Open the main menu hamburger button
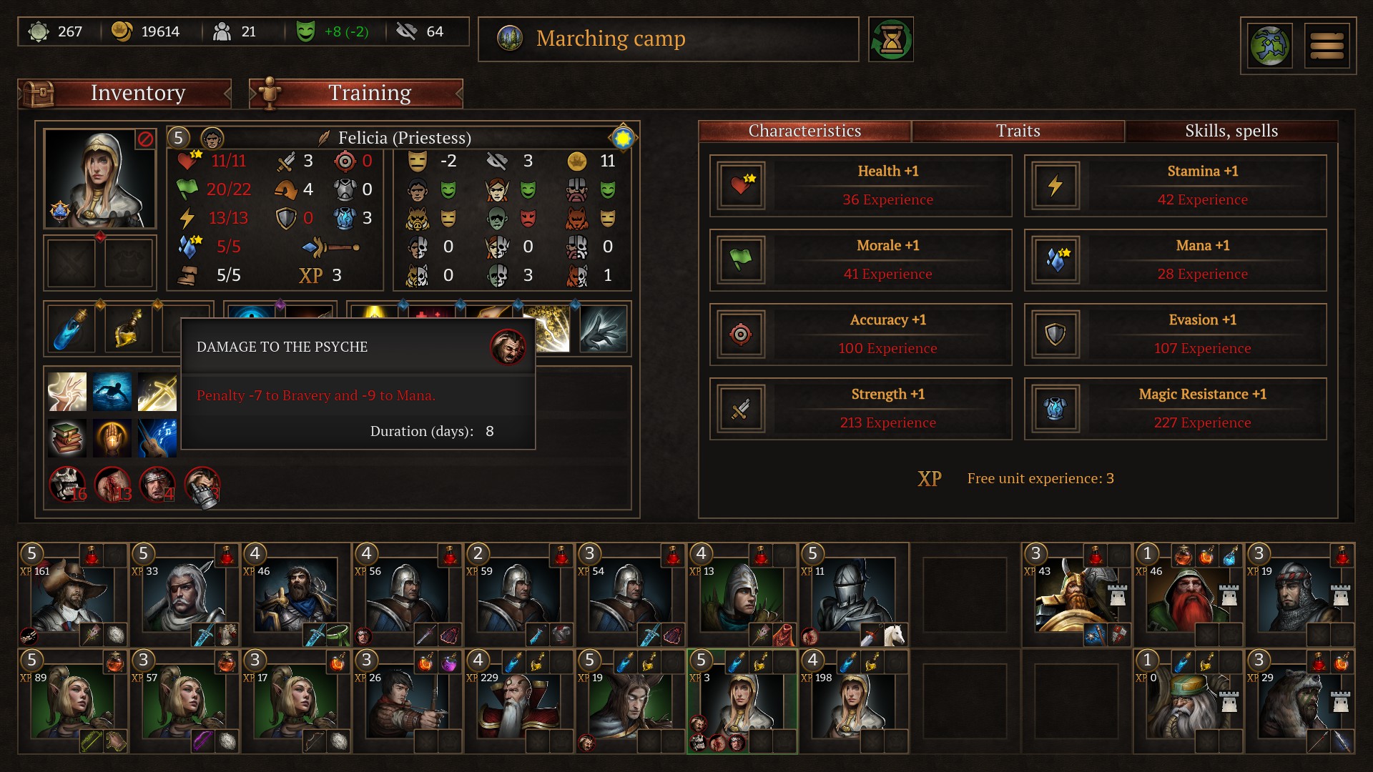The width and height of the screenshot is (1373, 772). pyautogui.click(x=1327, y=46)
